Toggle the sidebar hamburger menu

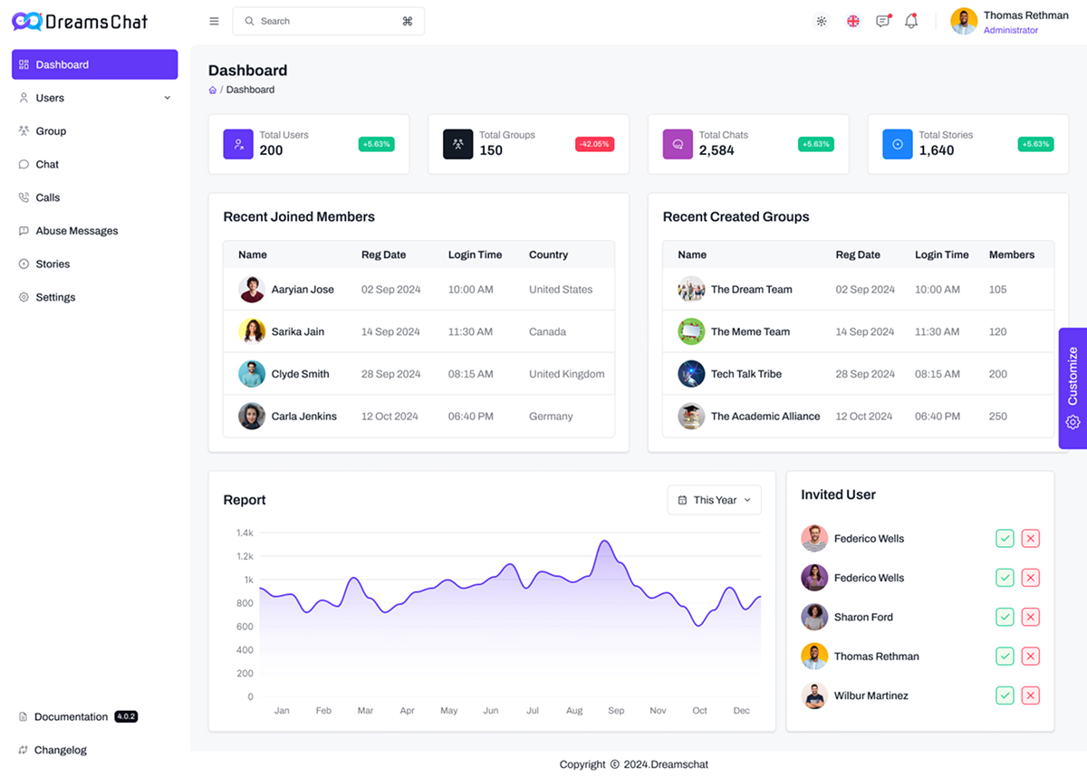[x=214, y=21]
